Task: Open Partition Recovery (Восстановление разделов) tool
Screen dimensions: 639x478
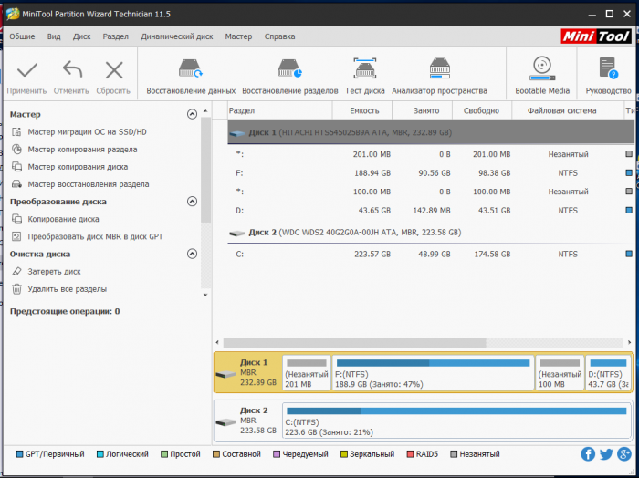Action: pyautogui.click(x=290, y=69)
